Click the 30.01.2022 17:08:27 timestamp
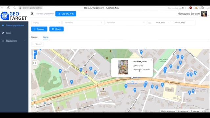 tap(142, 69)
